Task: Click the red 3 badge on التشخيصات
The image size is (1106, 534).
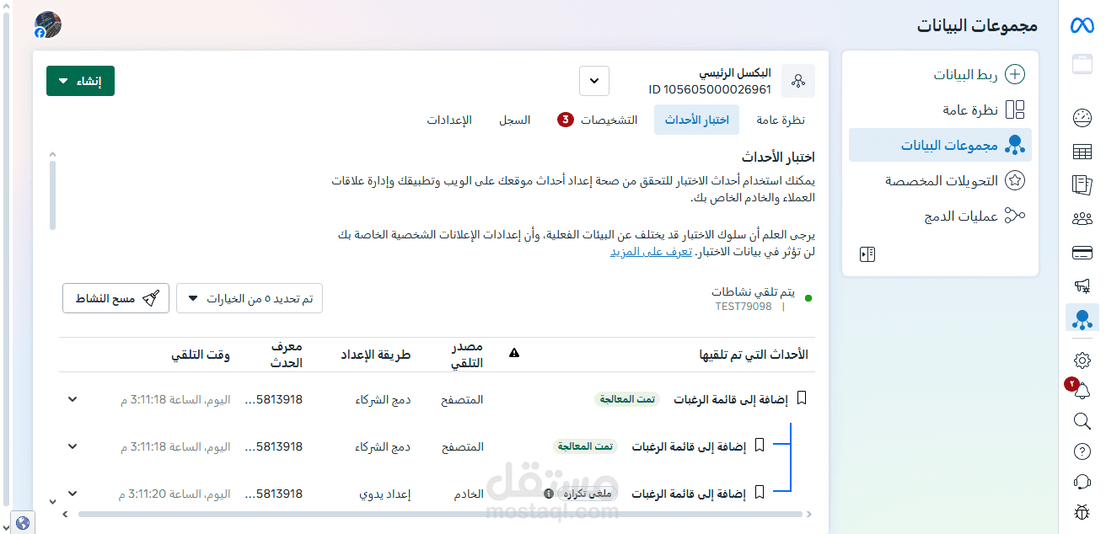Action: [x=565, y=120]
